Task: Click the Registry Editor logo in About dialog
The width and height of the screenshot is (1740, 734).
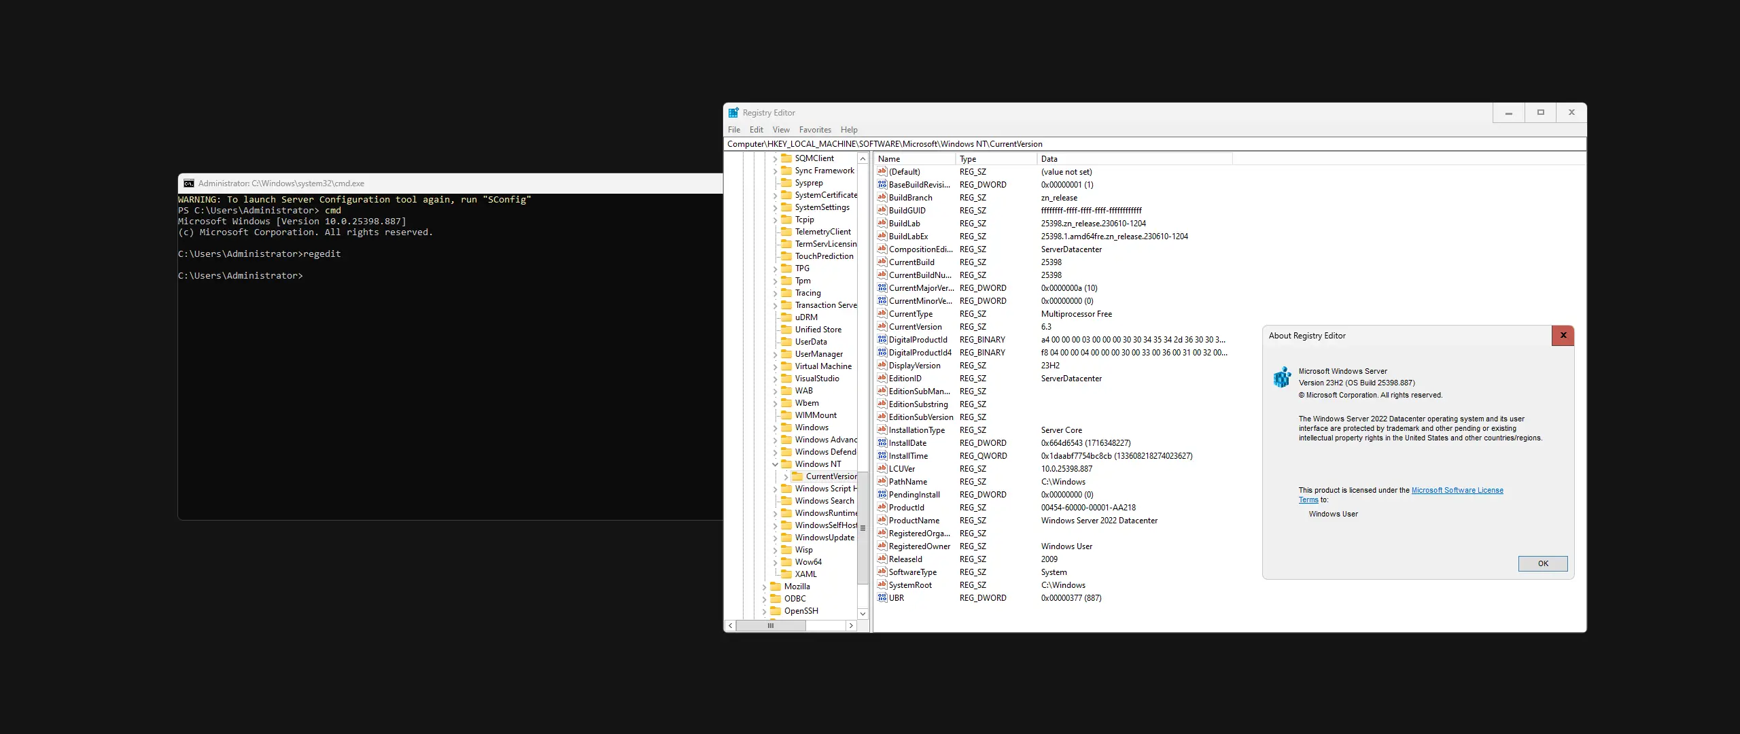Action: coord(1282,377)
